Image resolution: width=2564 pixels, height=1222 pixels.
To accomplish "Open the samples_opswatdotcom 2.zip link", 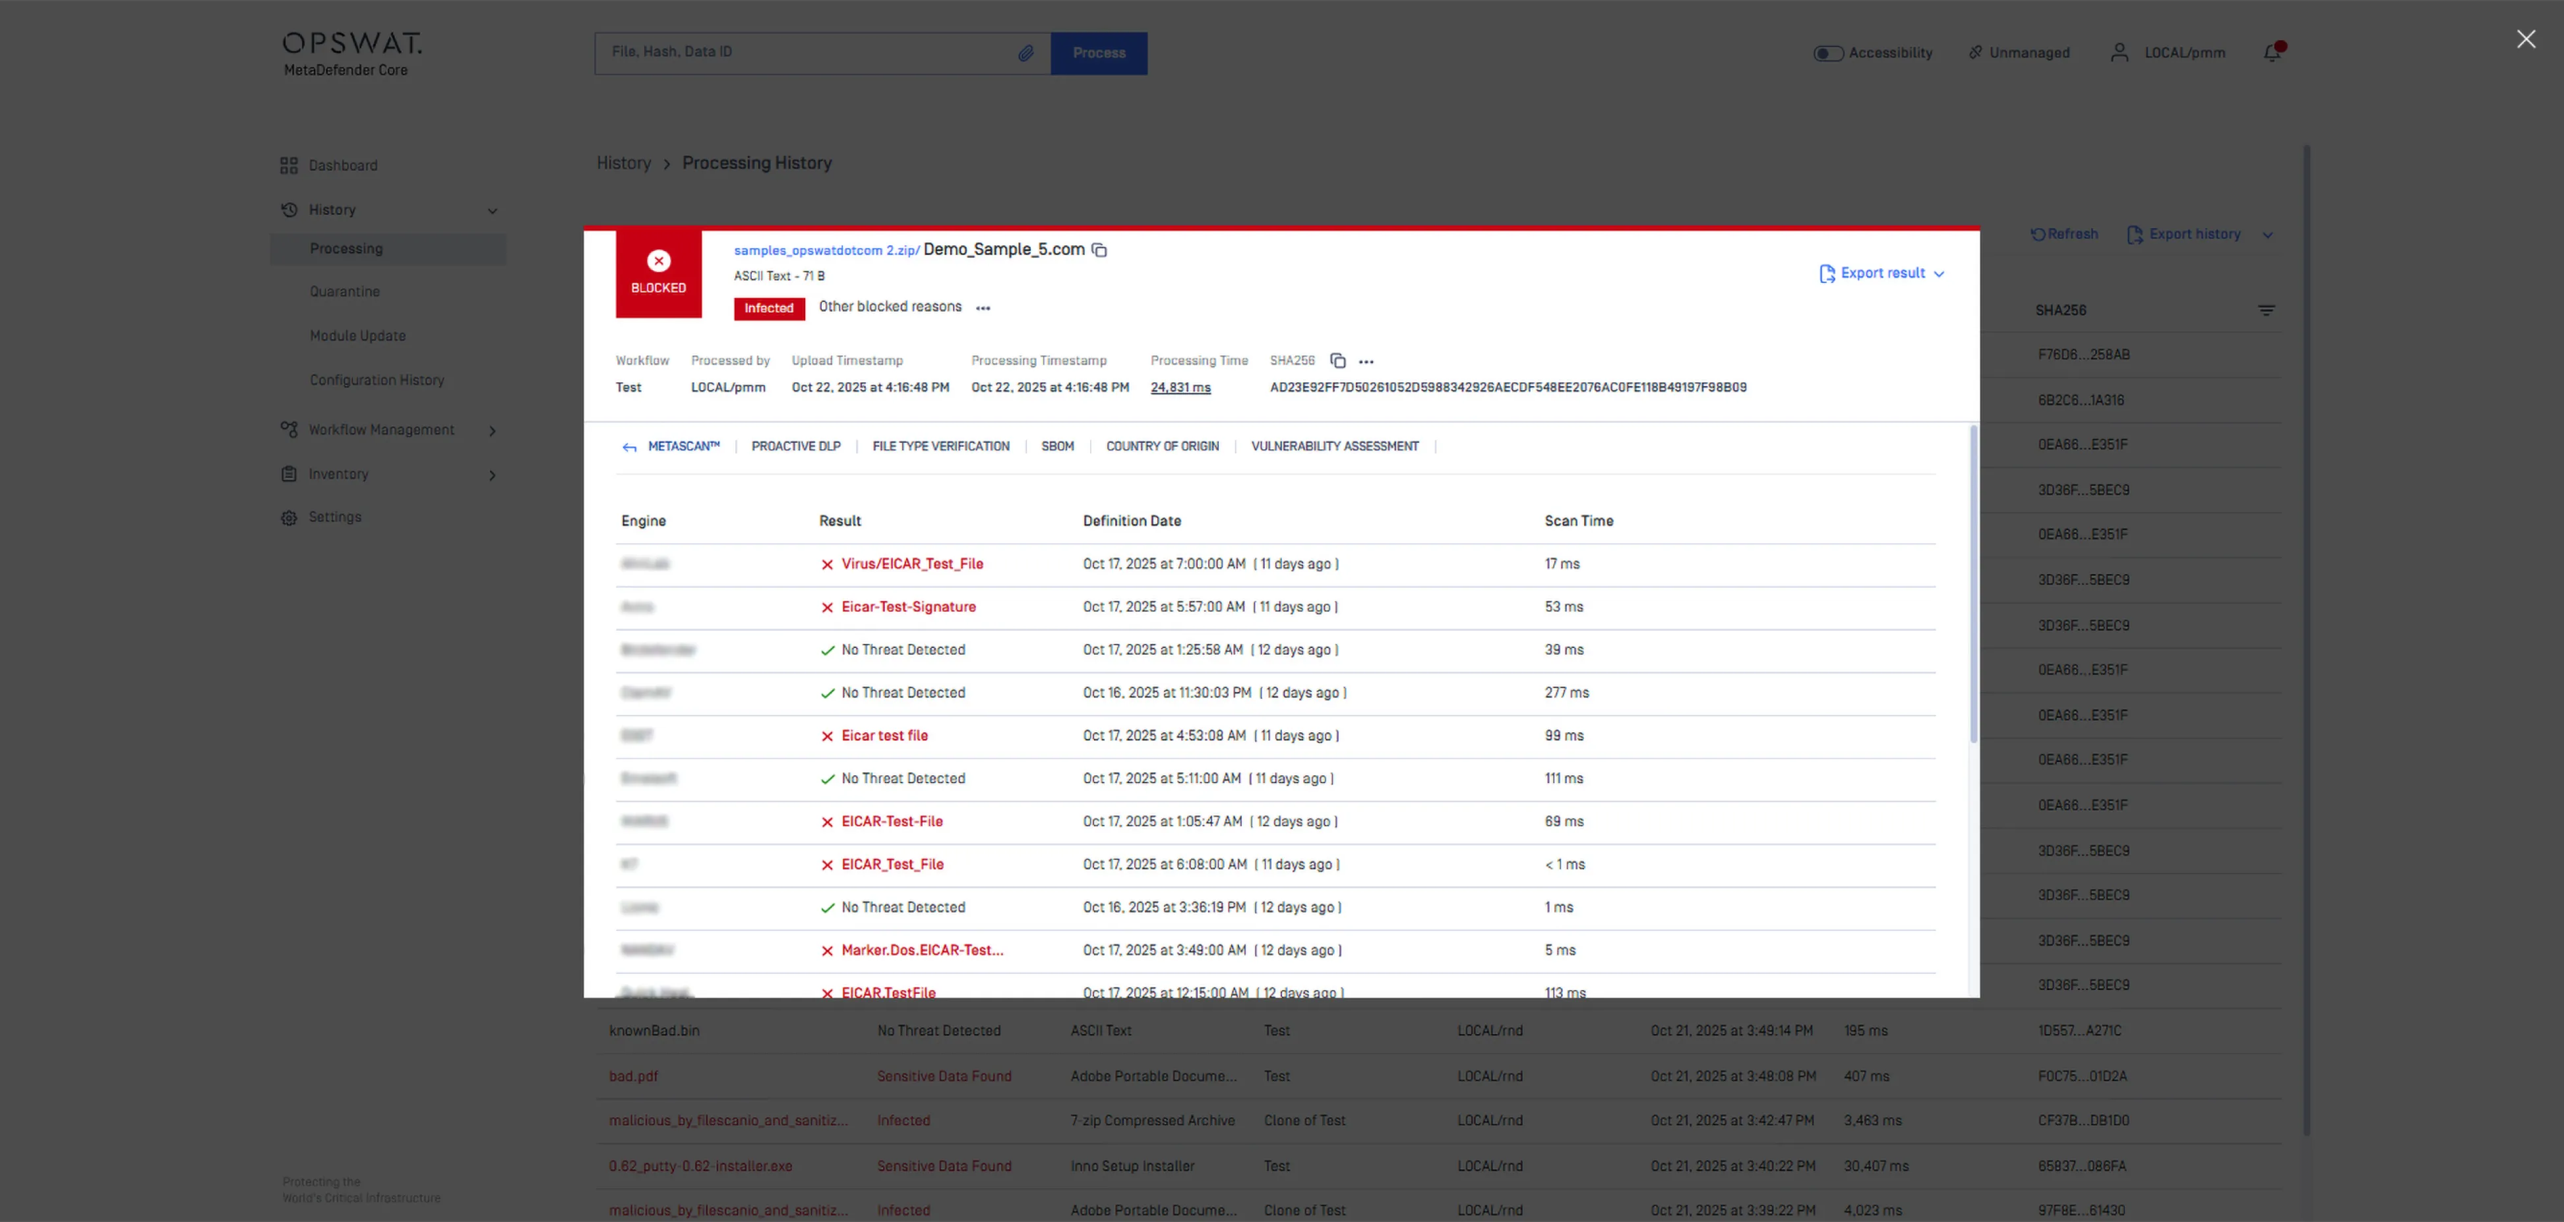I will pyautogui.click(x=825, y=250).
